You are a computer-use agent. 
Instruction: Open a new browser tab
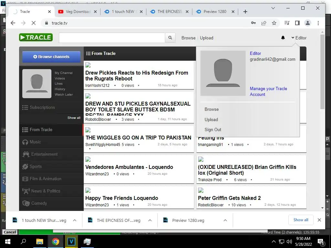point(245,12)
